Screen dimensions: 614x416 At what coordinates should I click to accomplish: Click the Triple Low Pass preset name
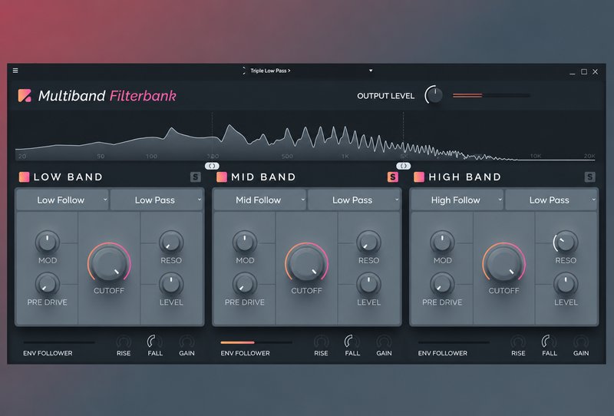(x=269, y=71)
